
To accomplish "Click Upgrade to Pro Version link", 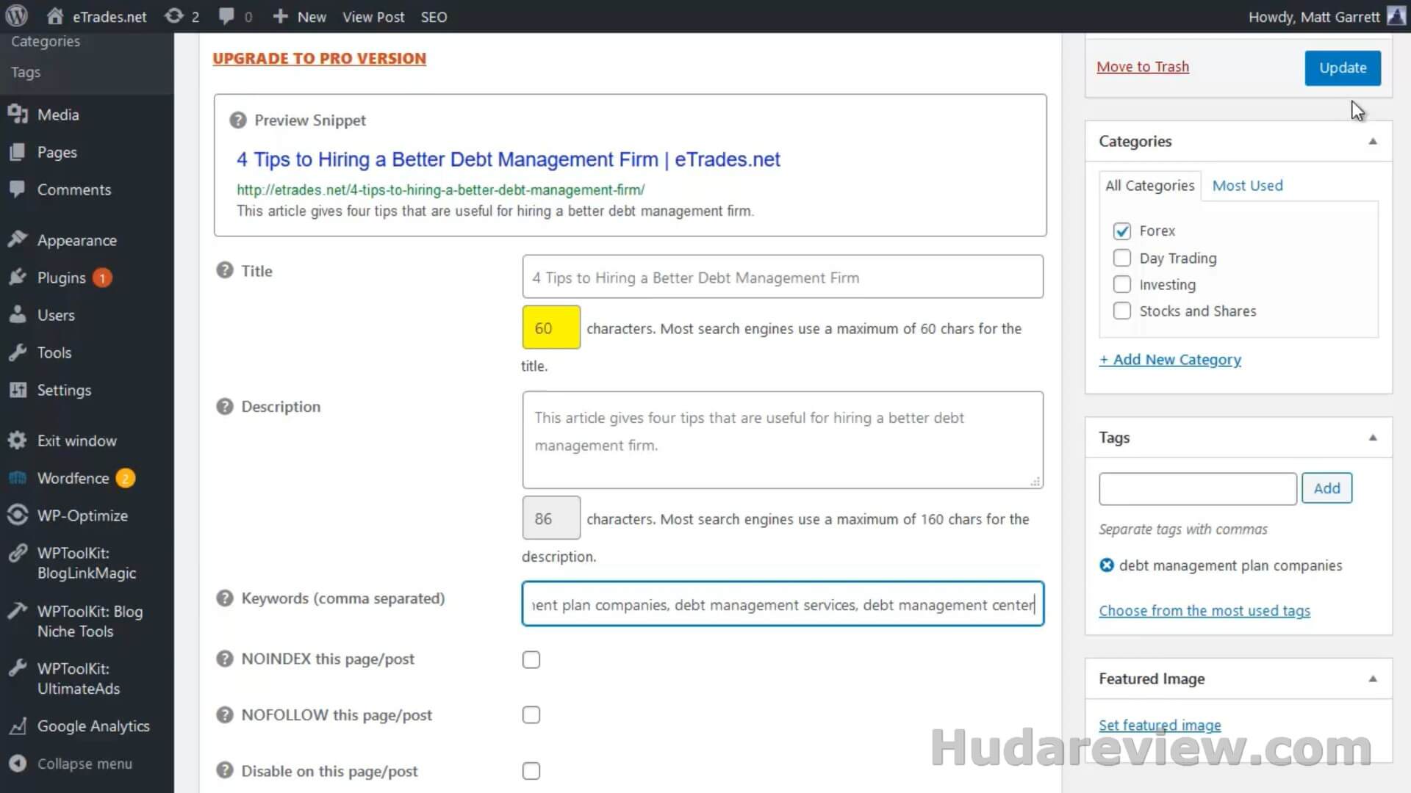I will point(319,58).
